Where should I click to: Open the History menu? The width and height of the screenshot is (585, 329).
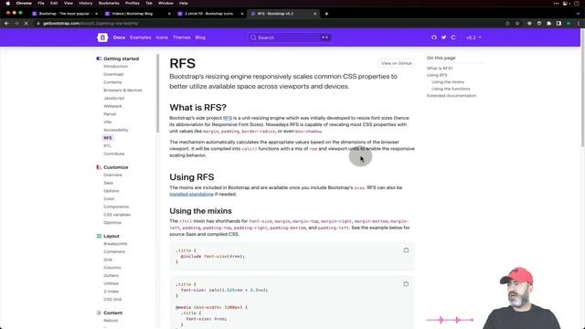85,3
